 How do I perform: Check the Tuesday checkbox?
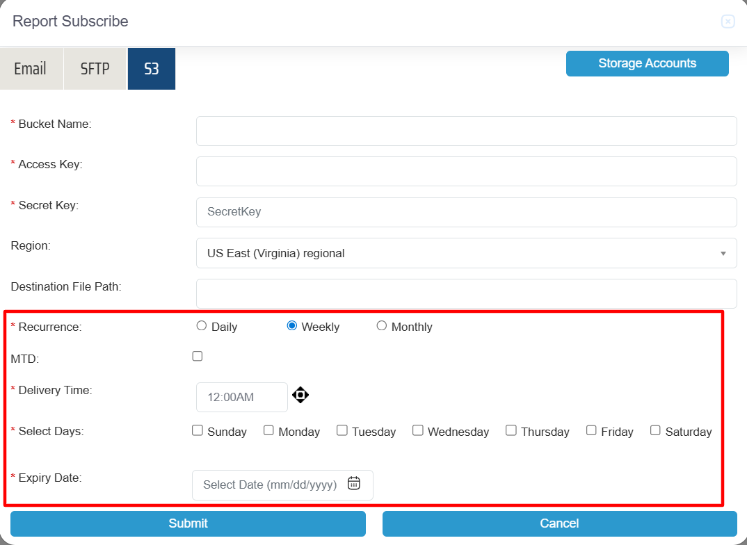click(x=342, y=430)
